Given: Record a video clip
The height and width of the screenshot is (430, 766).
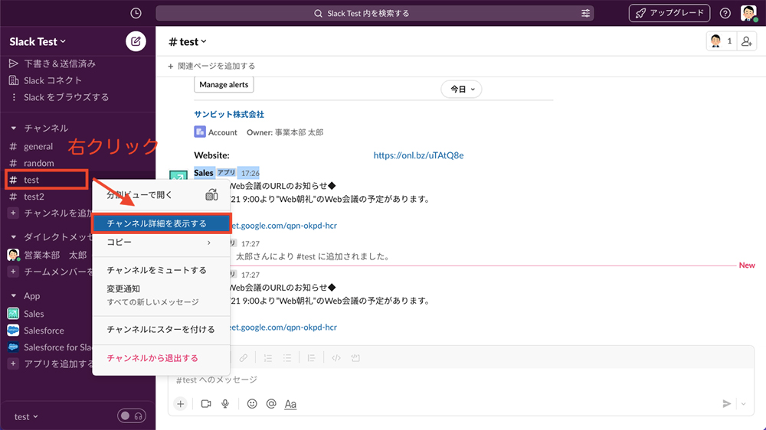Looking at the screenshot, I should [x=205, y=404].
